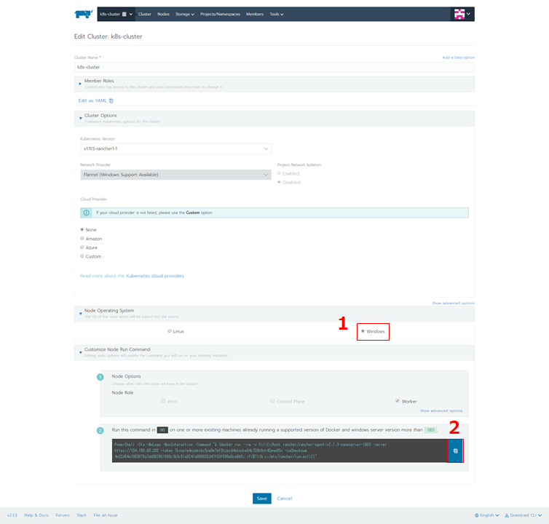Viewport: 549px width, 524px height.
Task: Open the Tools menu
Action: click(x=277, y=15)
